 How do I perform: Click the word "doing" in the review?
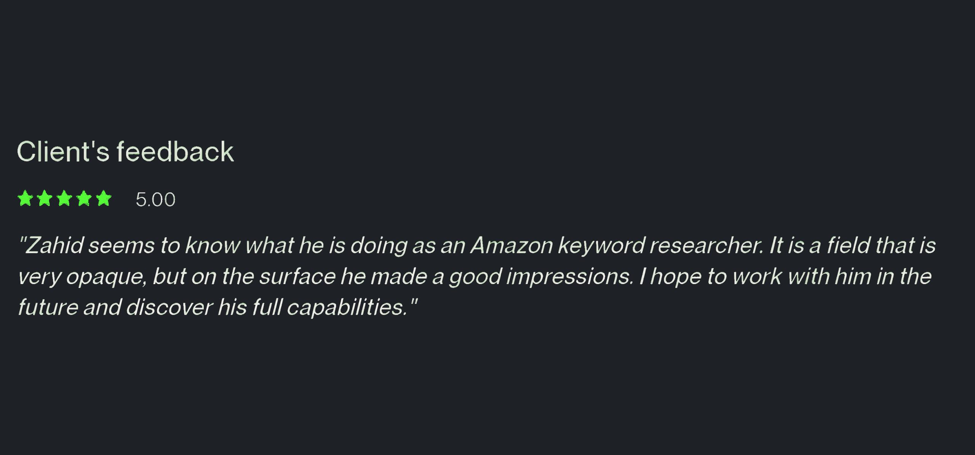pos(379,246)
